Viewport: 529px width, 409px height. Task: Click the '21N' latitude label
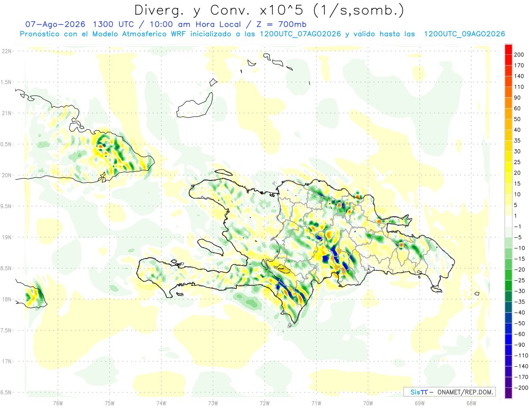click(7, 113)
